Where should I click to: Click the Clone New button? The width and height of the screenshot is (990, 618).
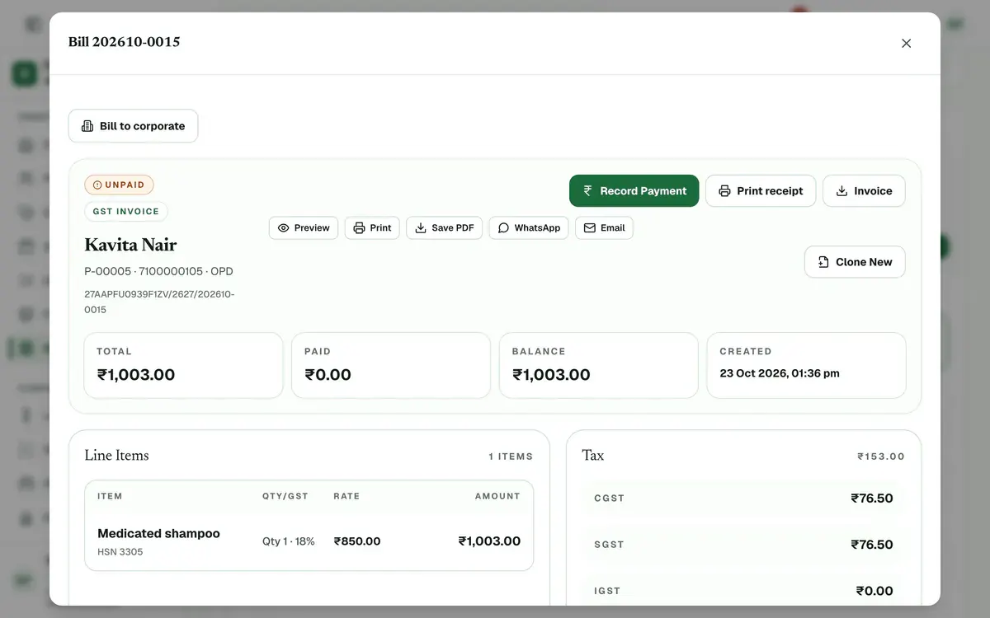[855, 262]
